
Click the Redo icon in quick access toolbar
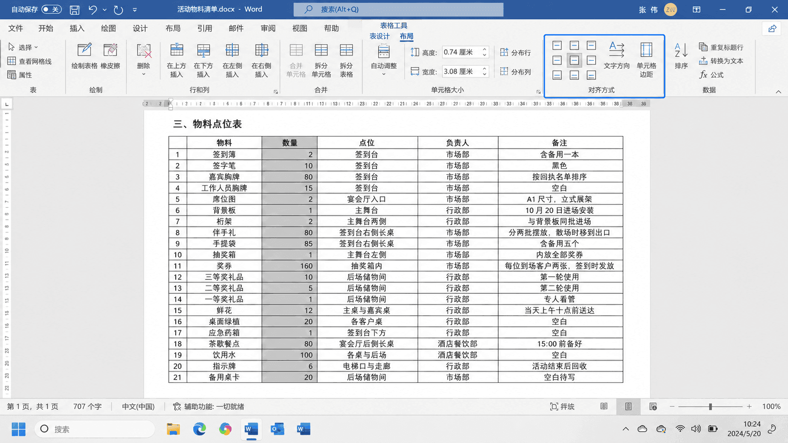click(118, 9)
